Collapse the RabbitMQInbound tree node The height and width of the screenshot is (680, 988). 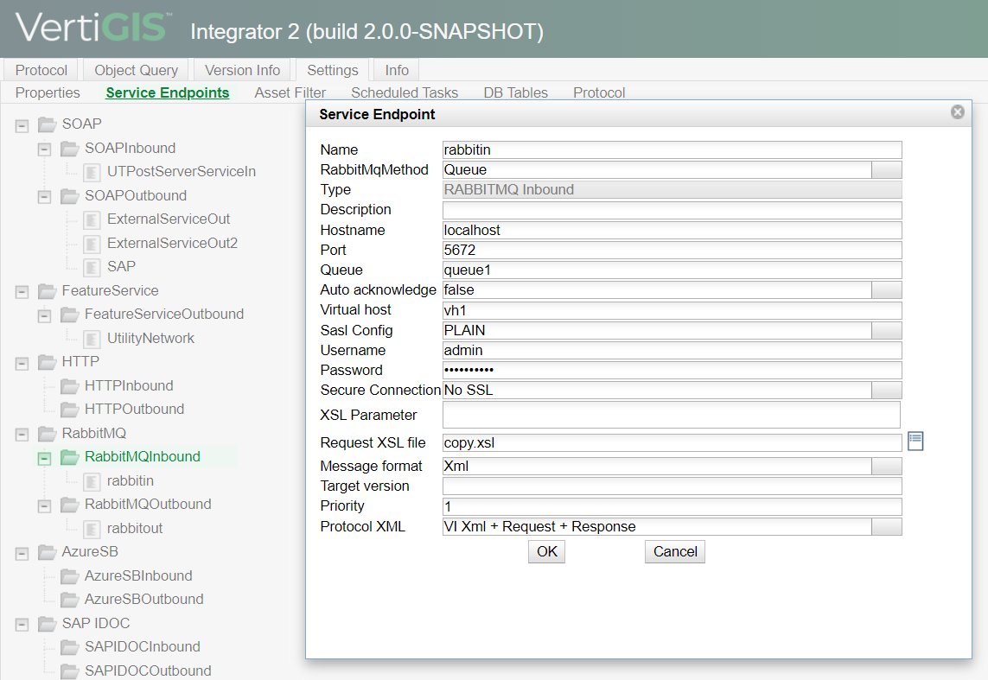click(x=44, y=458)
